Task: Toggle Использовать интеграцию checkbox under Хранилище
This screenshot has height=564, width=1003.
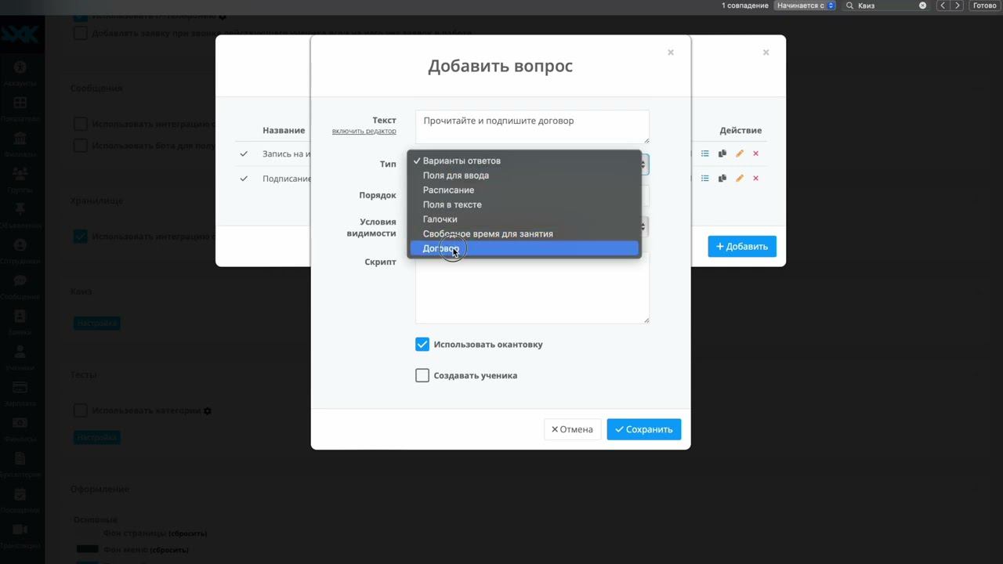Action: (x=80, y=236)
